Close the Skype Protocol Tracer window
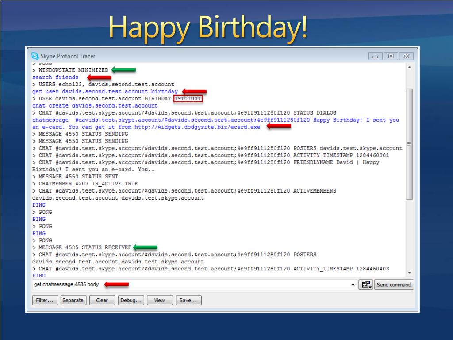This screenshot has width=453, height=340. (x=406, y=56)
